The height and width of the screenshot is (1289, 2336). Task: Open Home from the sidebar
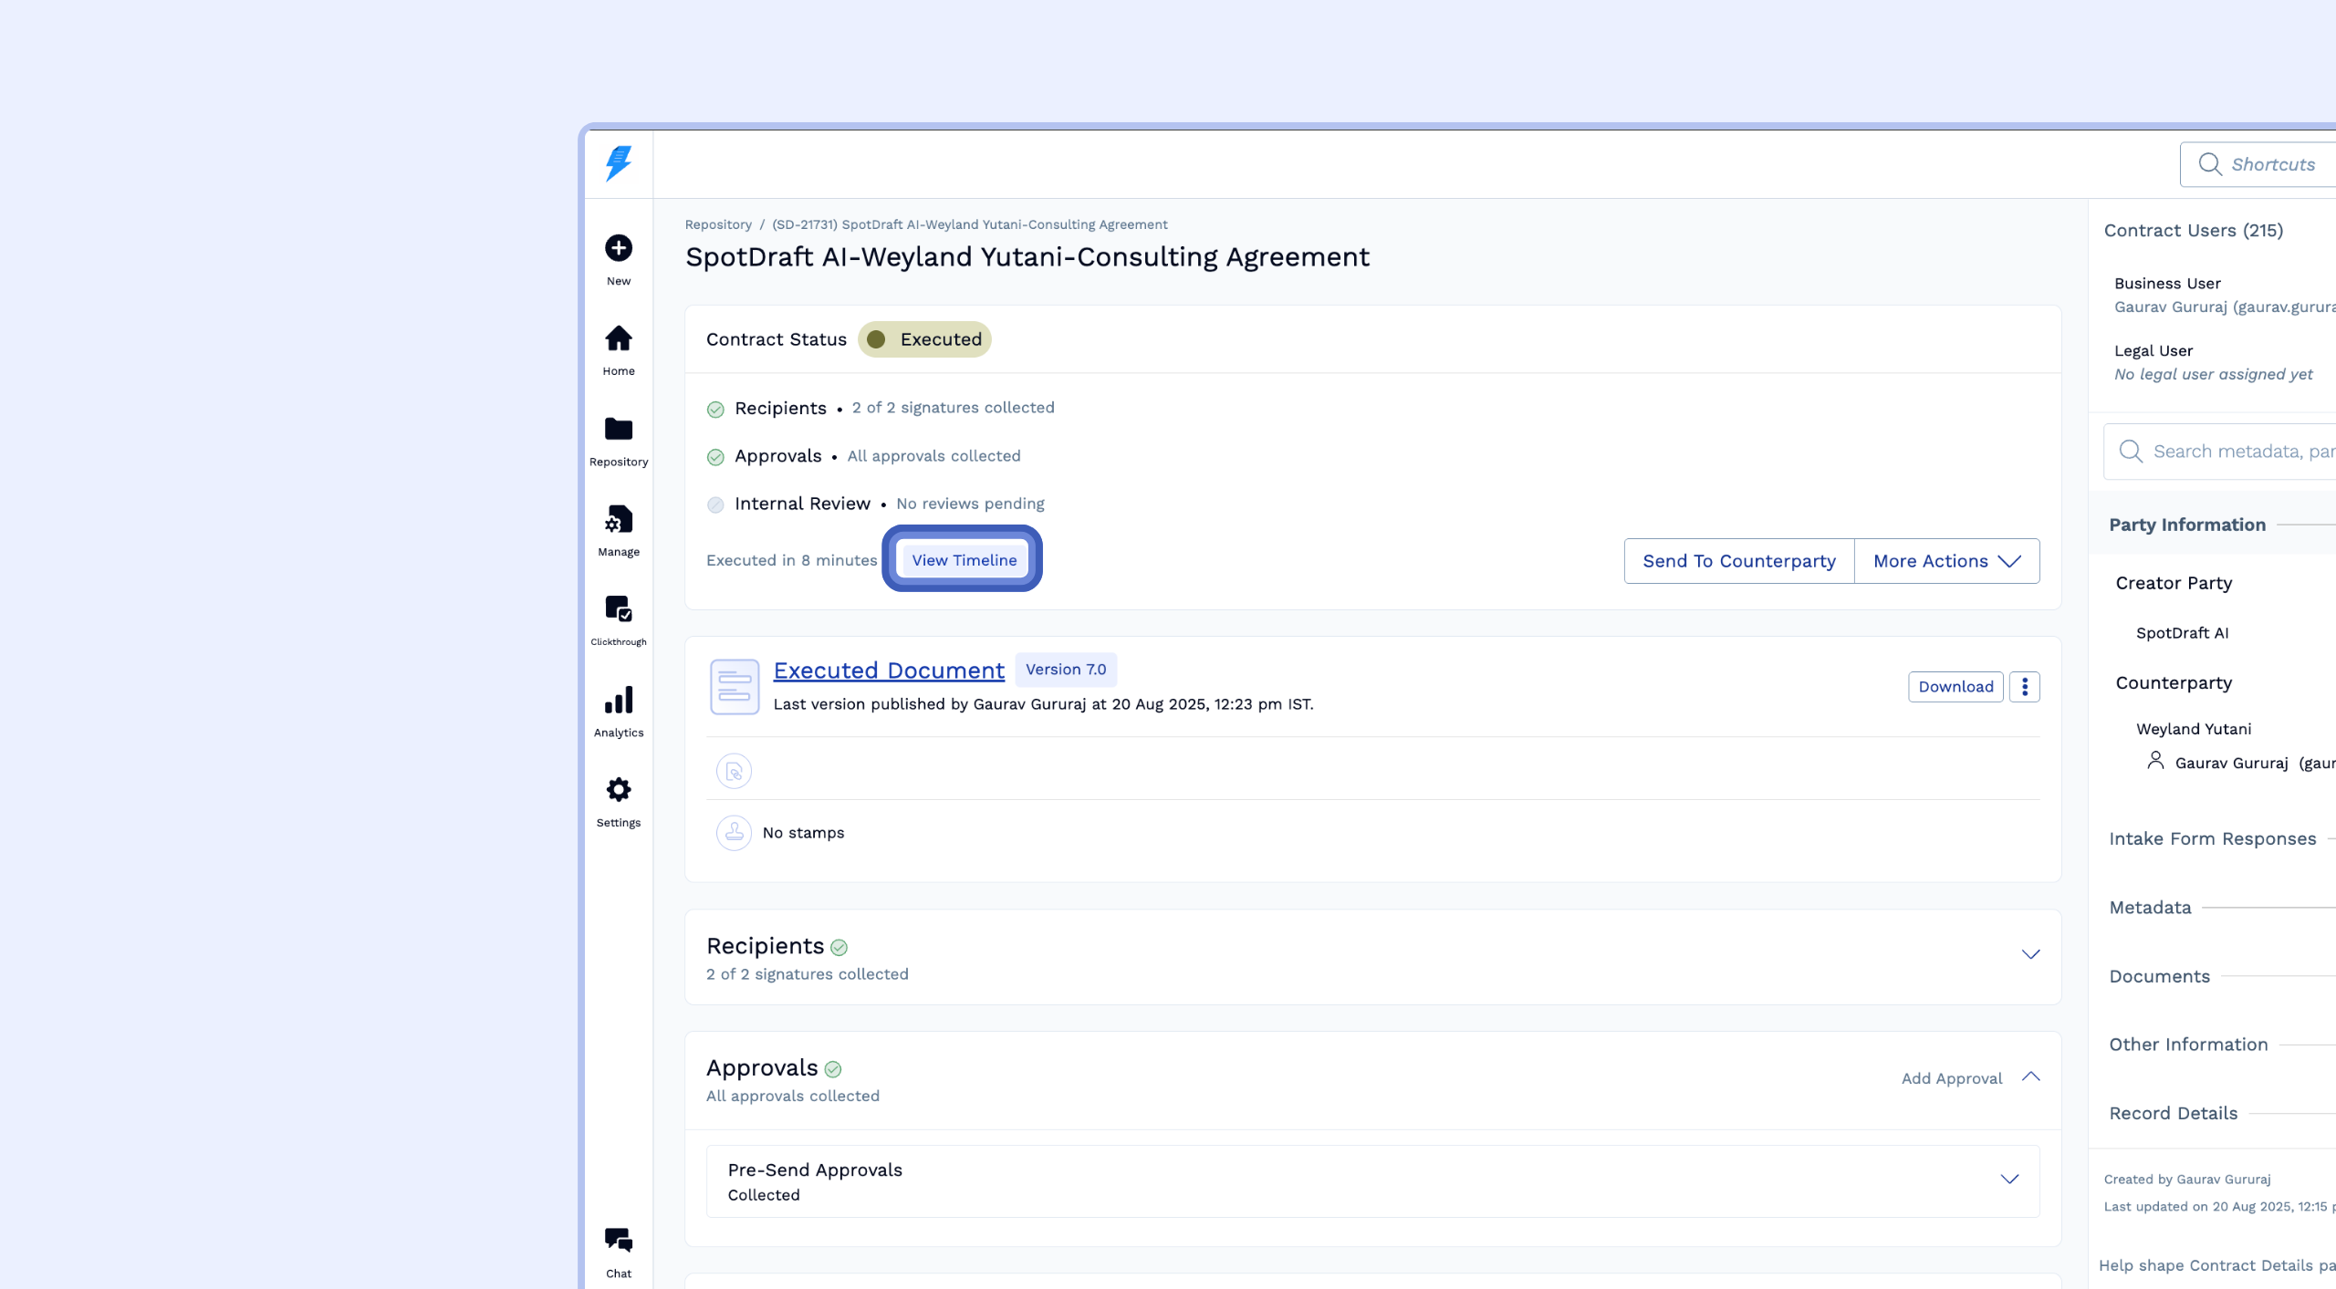(618, 339)
